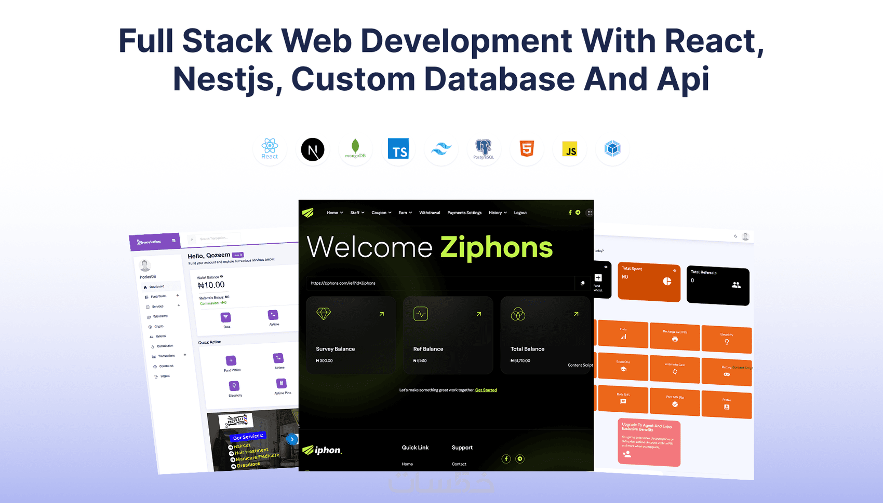Click the Facebook circle icon in Ziphons footer
The width and height of the screenshot is (883, 503).
click(506, 459)
